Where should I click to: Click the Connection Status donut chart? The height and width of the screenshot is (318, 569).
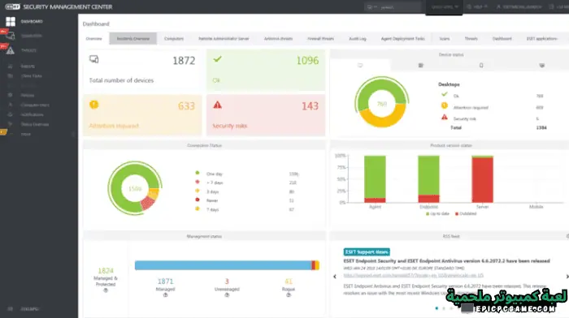[x=135, y=188]
